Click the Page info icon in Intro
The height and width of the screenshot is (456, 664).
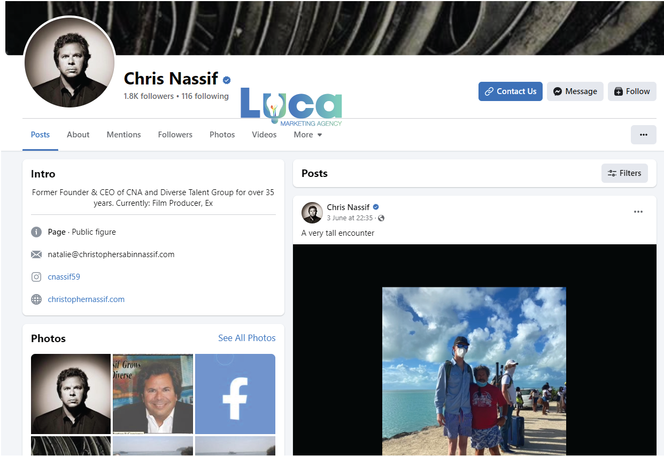[36, 232]
